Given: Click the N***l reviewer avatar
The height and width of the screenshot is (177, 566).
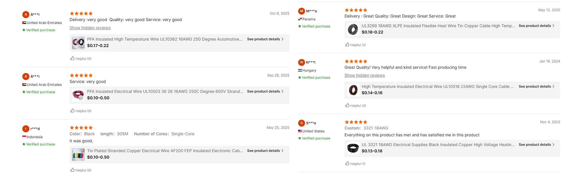Looking at the screenshot, I should [x=301, y=62].
